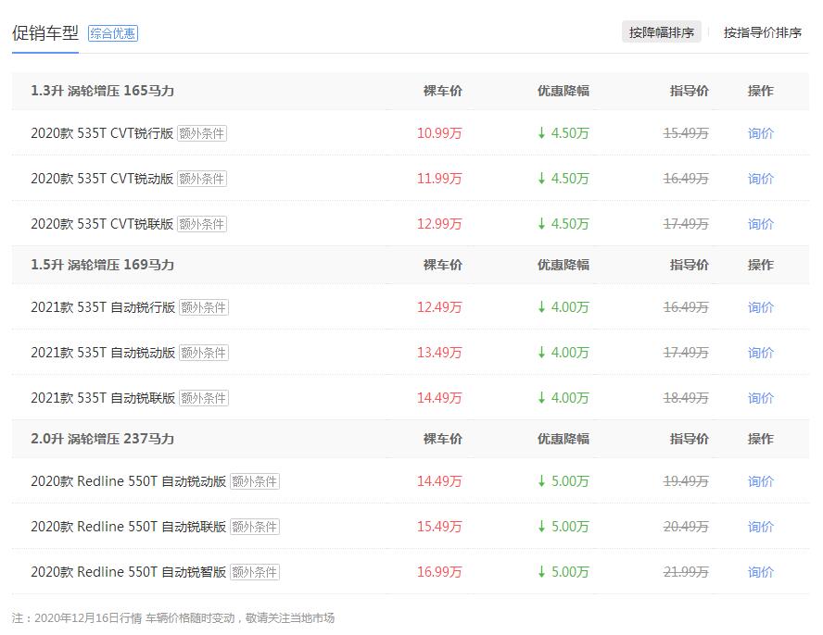This screenshot has height=635, width=823.
Task: Open 额外条件 tag for Redline 自动锐联版
Action: [x=255, y=527]
